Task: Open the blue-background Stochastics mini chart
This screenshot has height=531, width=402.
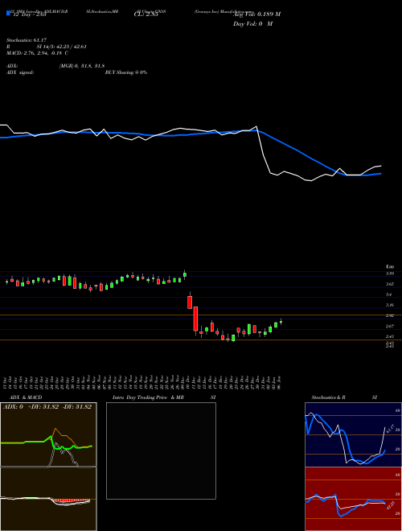Action: pyautogui.click(x=353, y=434)
